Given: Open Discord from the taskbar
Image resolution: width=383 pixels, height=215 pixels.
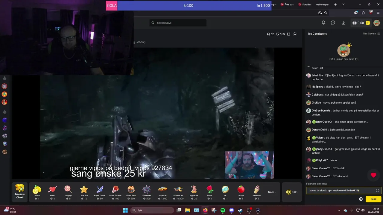Looking at the screenshot, I should (x=231, y=210).
